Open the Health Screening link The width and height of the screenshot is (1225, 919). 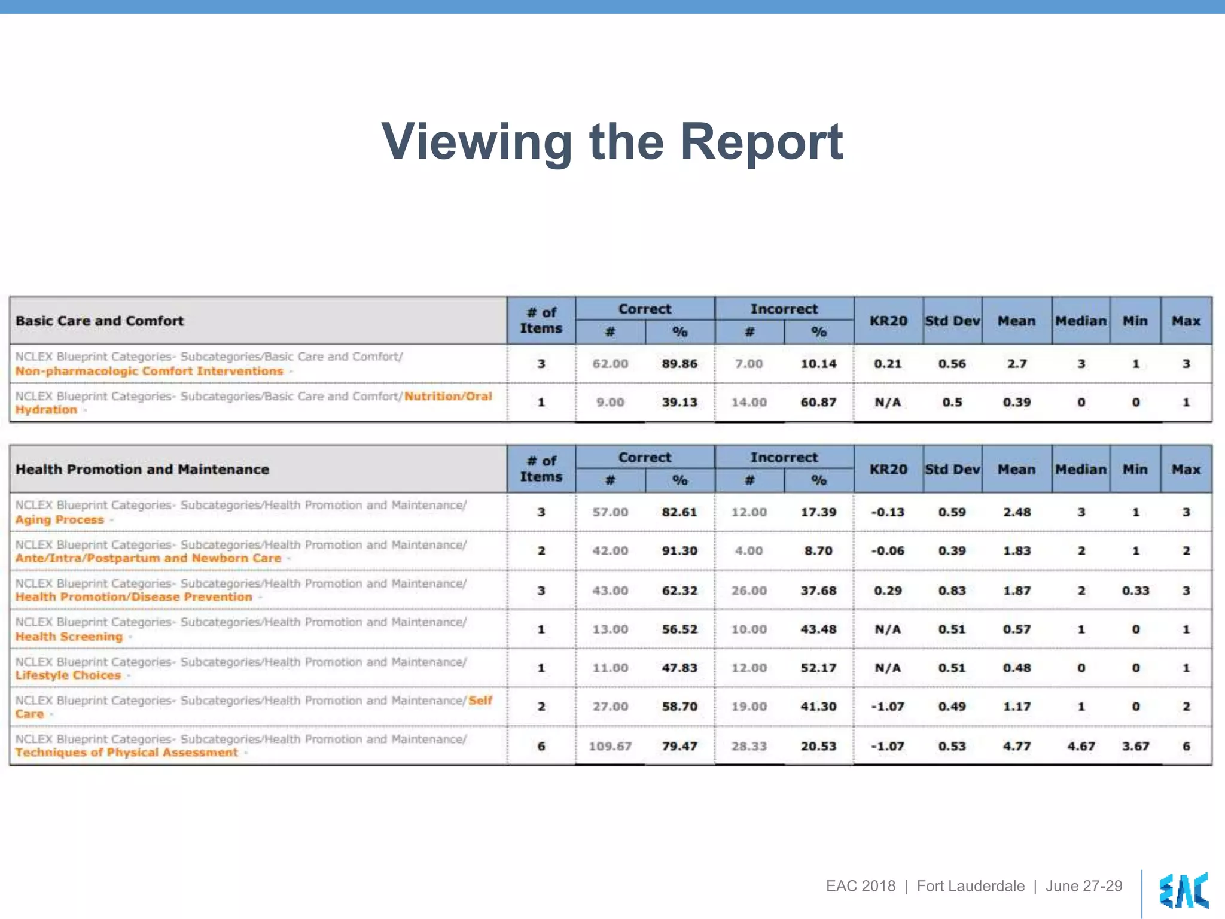(69, 637)
